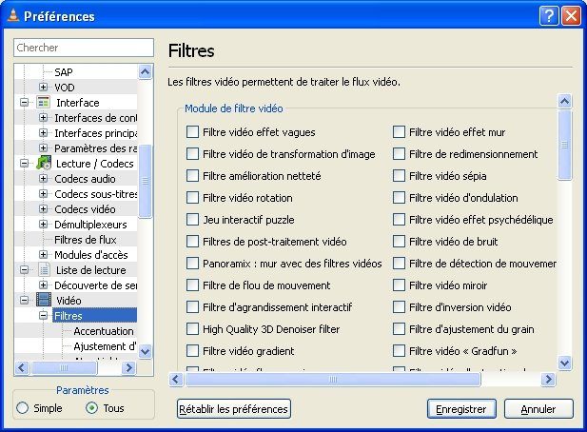Image resolution: width=587 pixels, height=432 pixels.
Task: Collapse the Filtres tree node
Action: [x=44, y=316]
